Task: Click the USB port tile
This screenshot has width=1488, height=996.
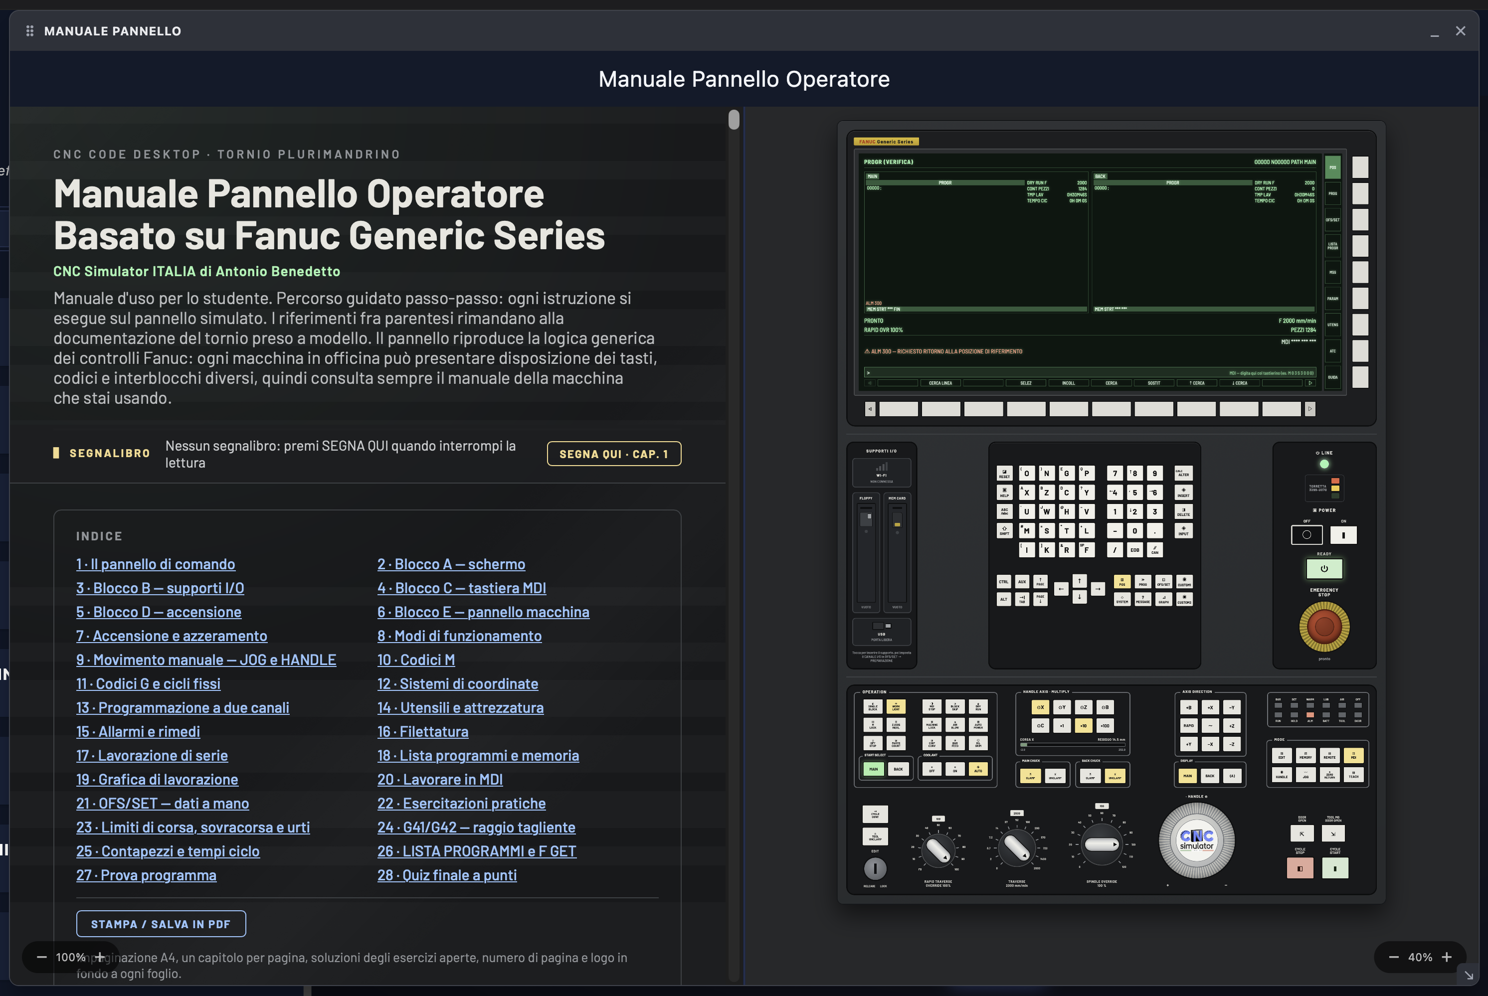Action: (881, 632)
